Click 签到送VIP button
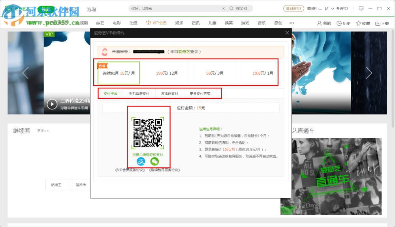The image size is (395, 227). point(293,9)
